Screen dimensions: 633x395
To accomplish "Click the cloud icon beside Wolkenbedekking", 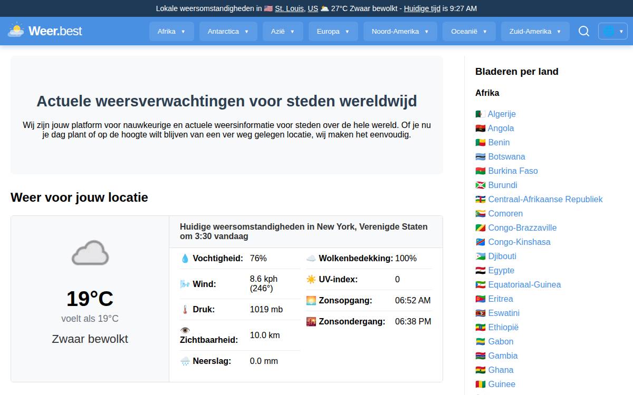I will [x=311, y=259].
